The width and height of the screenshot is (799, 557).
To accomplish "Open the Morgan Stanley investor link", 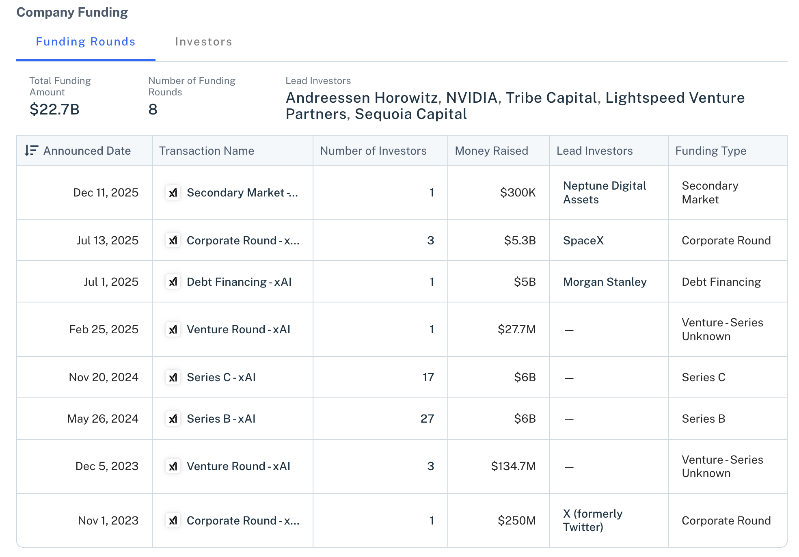I will click(x=605, y=282).
